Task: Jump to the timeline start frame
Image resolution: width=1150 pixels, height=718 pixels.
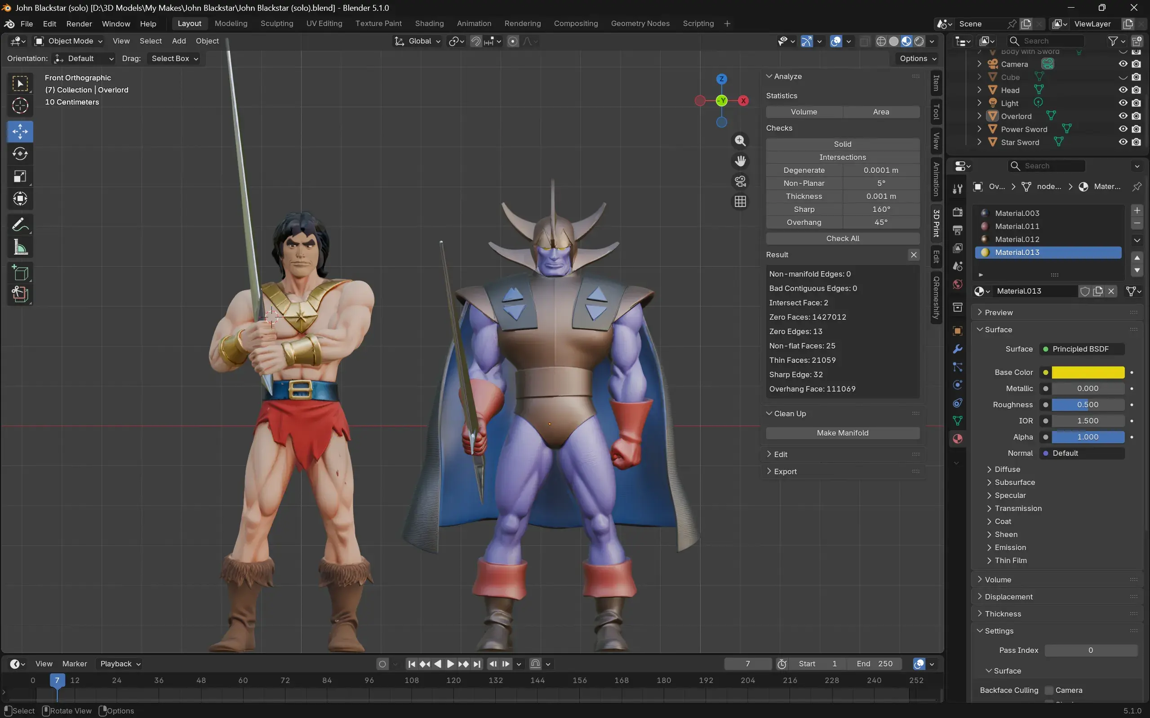Action: point(412,664)
